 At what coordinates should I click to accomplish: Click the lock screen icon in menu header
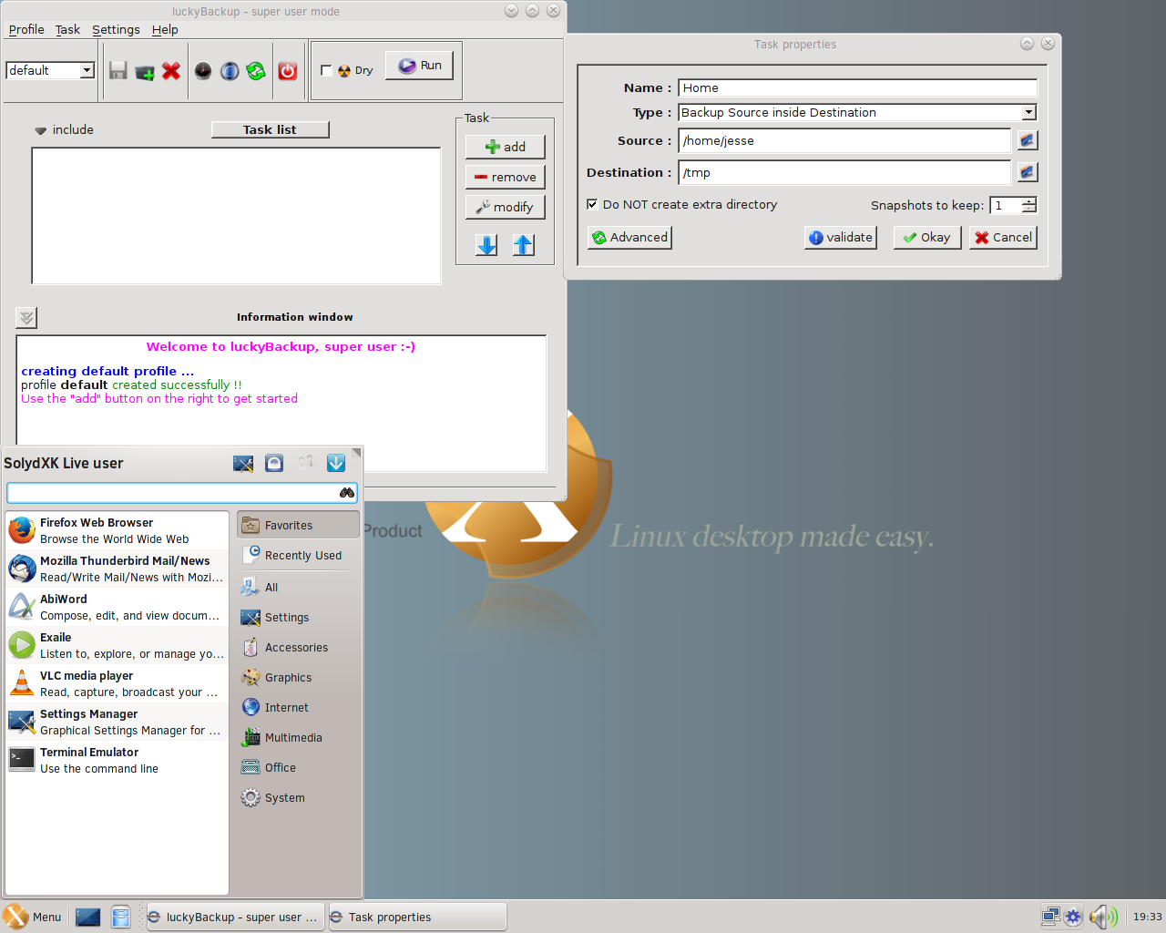coord(274,463)
